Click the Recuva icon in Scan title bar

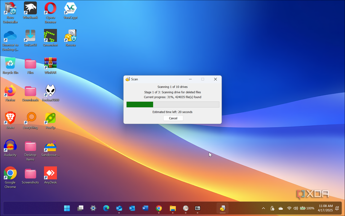128,79
